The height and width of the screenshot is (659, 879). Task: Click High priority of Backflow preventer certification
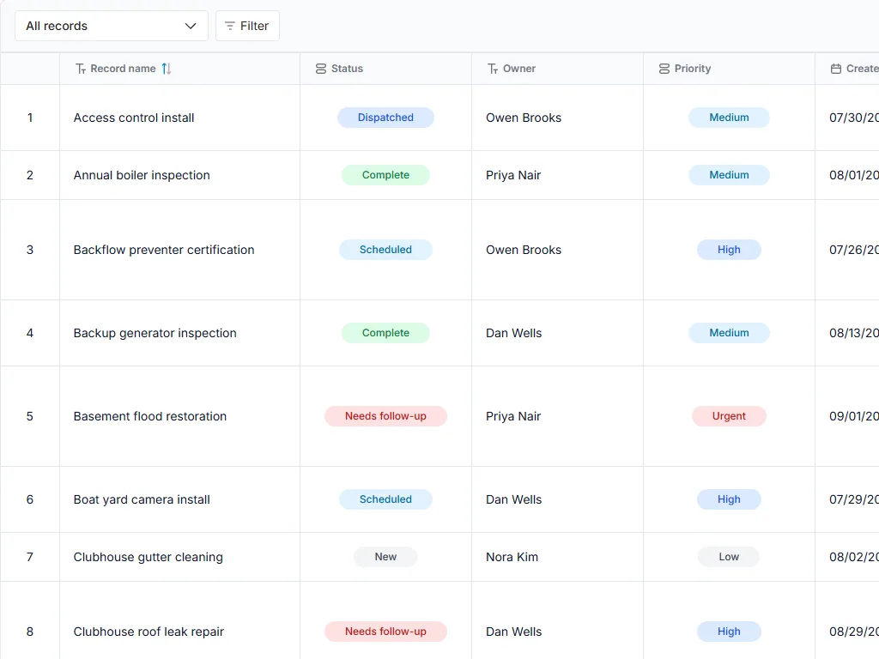(x=729, y=250)
